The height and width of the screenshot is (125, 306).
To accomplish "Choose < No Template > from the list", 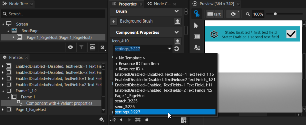I will coord(130,58).
